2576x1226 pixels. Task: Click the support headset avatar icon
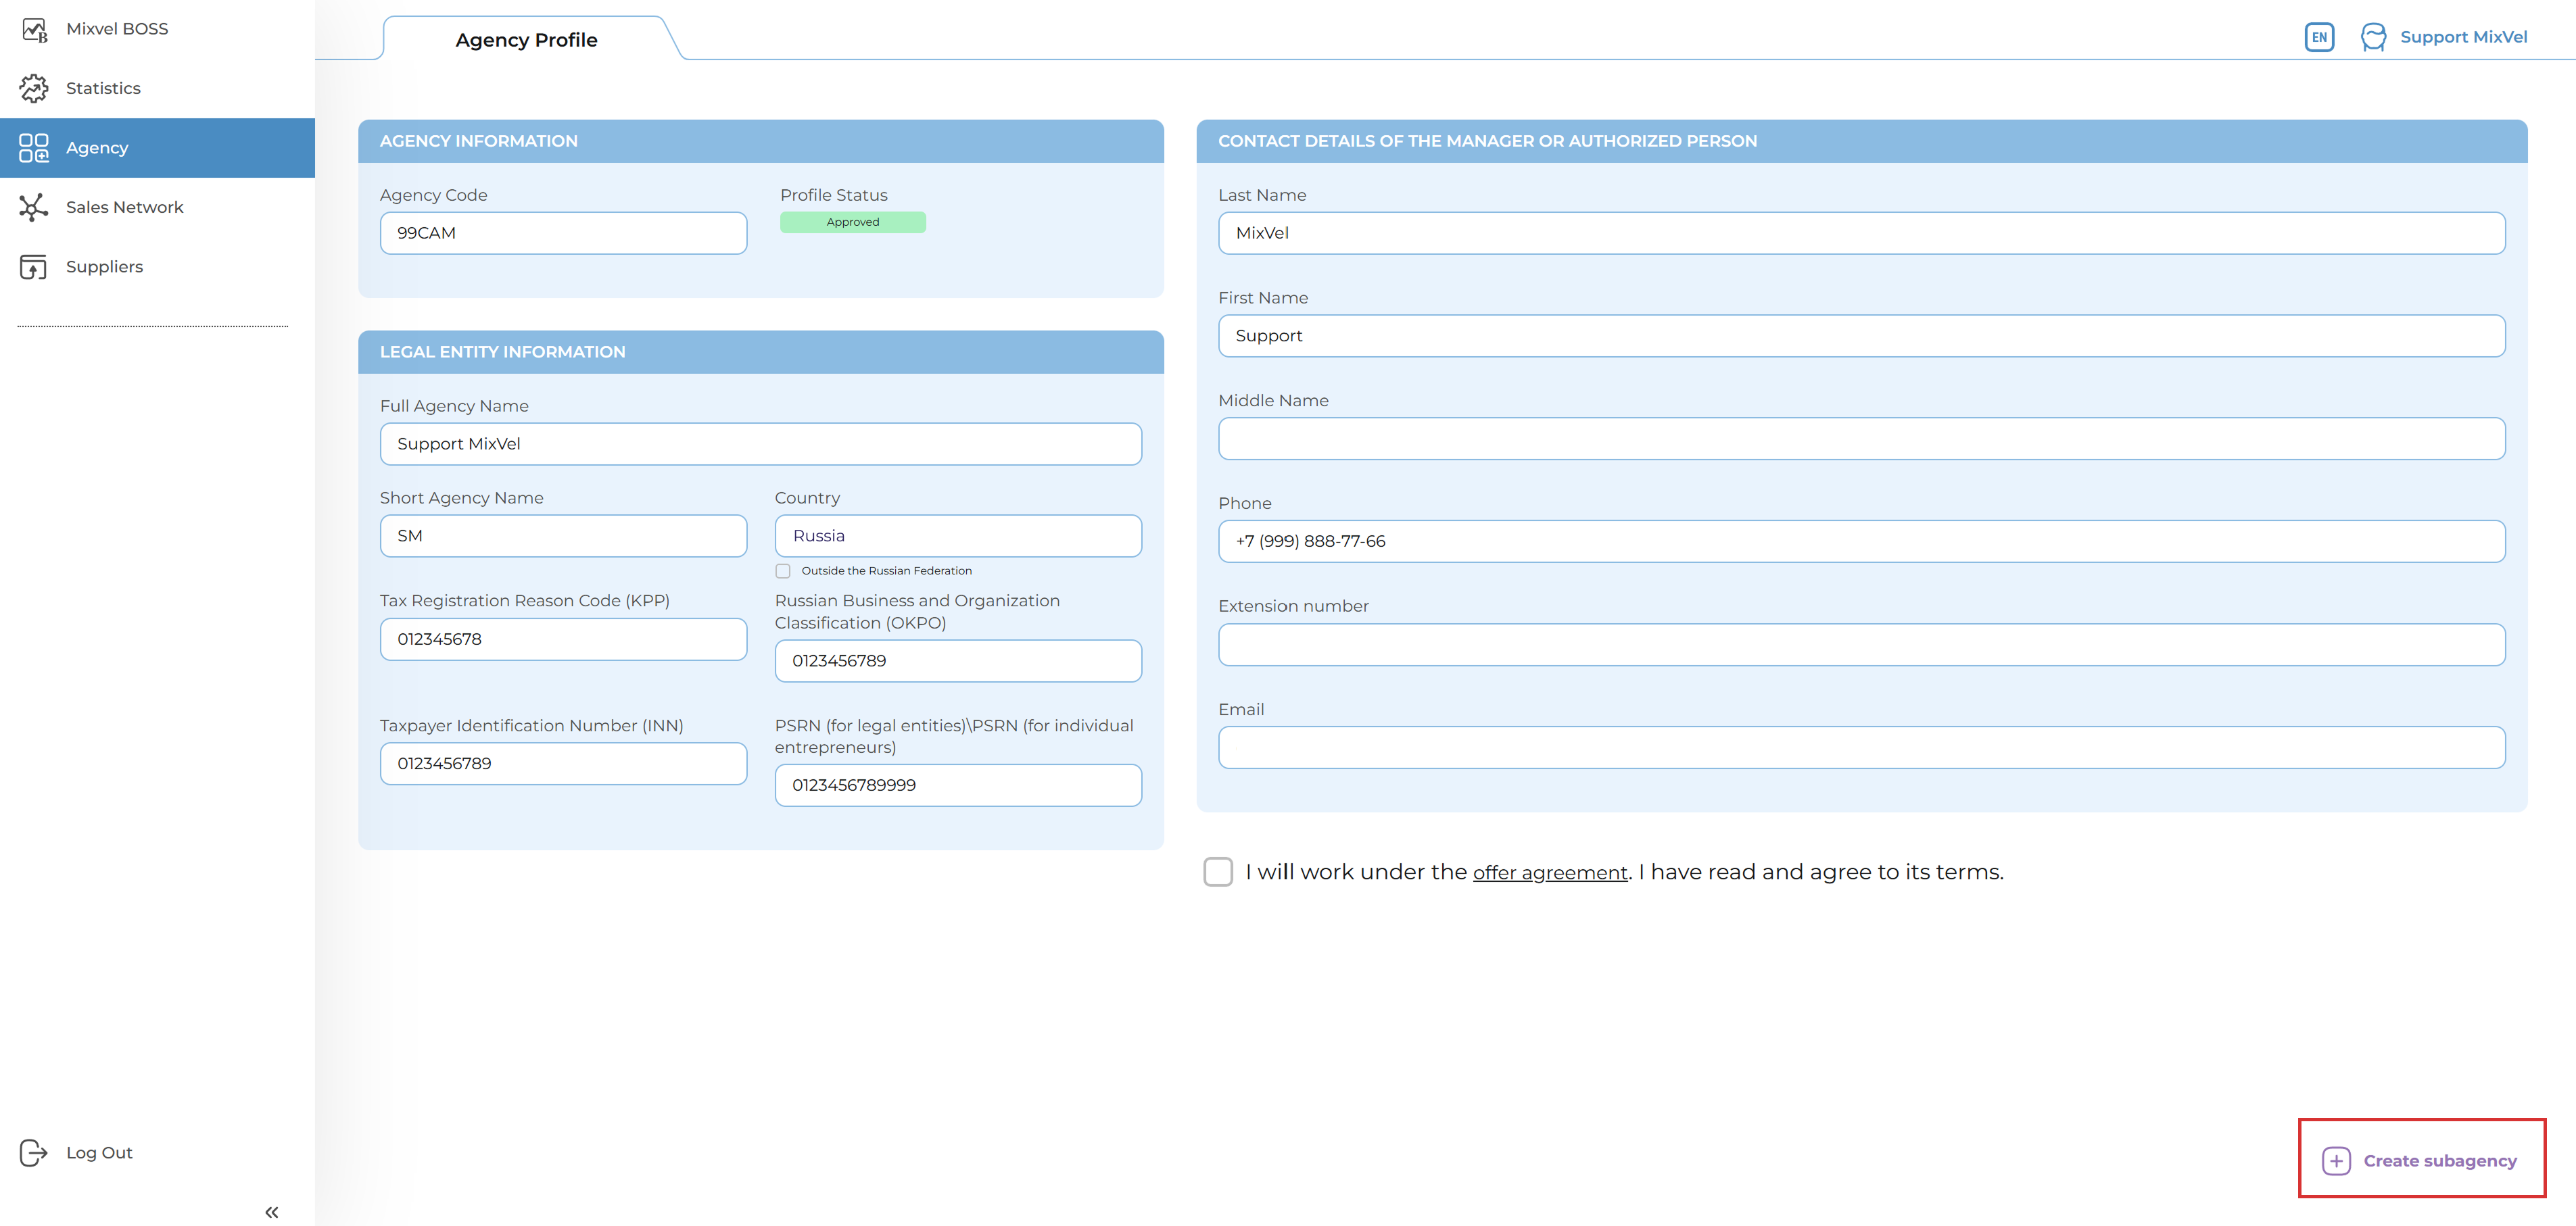[x=2373, y=37]
